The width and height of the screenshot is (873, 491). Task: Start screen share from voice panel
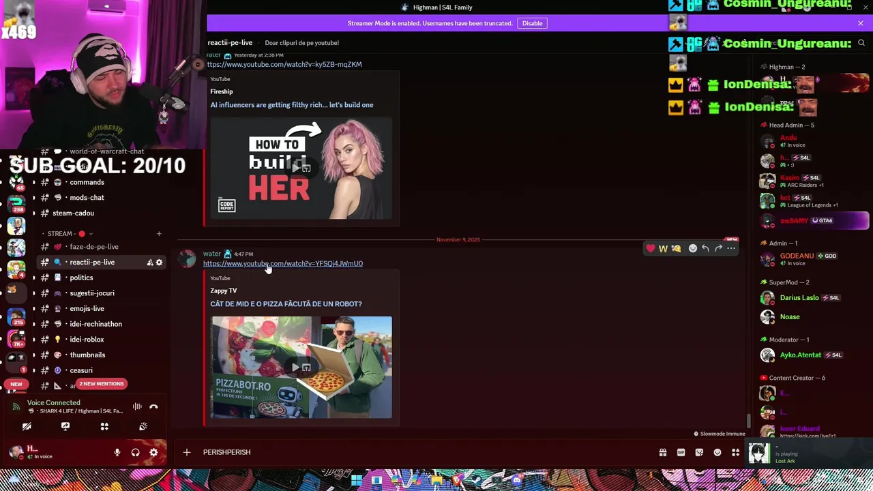coord(65,426)
